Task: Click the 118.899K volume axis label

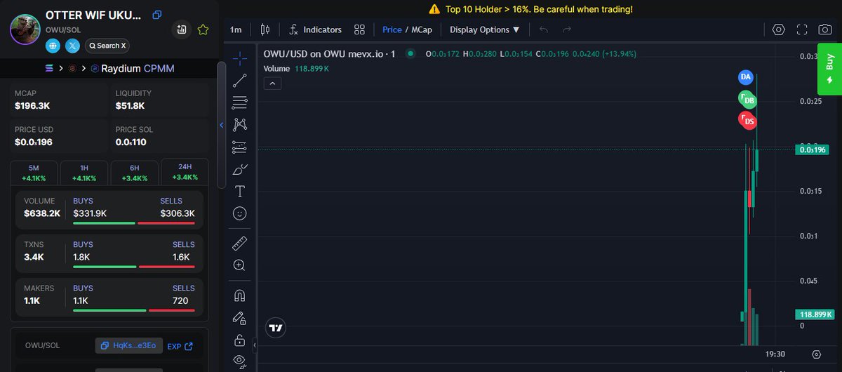Action: [x=815, y=314]
